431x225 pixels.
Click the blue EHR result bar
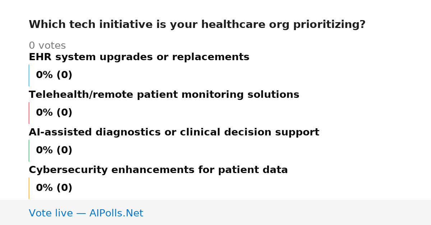(x=29, y=75)
